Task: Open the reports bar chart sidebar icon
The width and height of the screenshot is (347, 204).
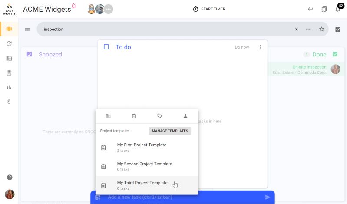Action: [x=9, y=87]
